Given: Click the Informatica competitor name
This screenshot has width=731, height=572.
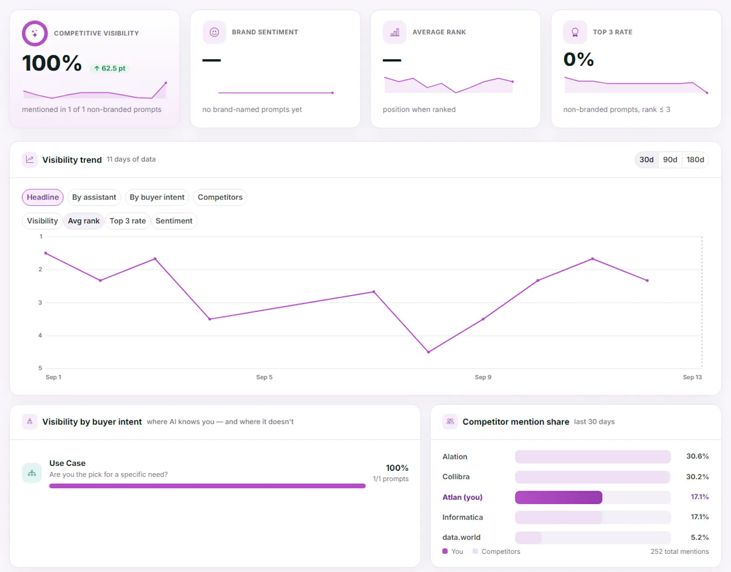Looking at the screenshot, I should click(462, 517).
